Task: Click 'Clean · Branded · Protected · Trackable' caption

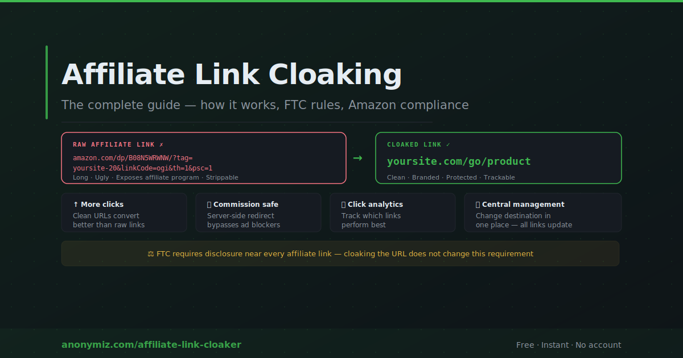Action: pos(451,177)
